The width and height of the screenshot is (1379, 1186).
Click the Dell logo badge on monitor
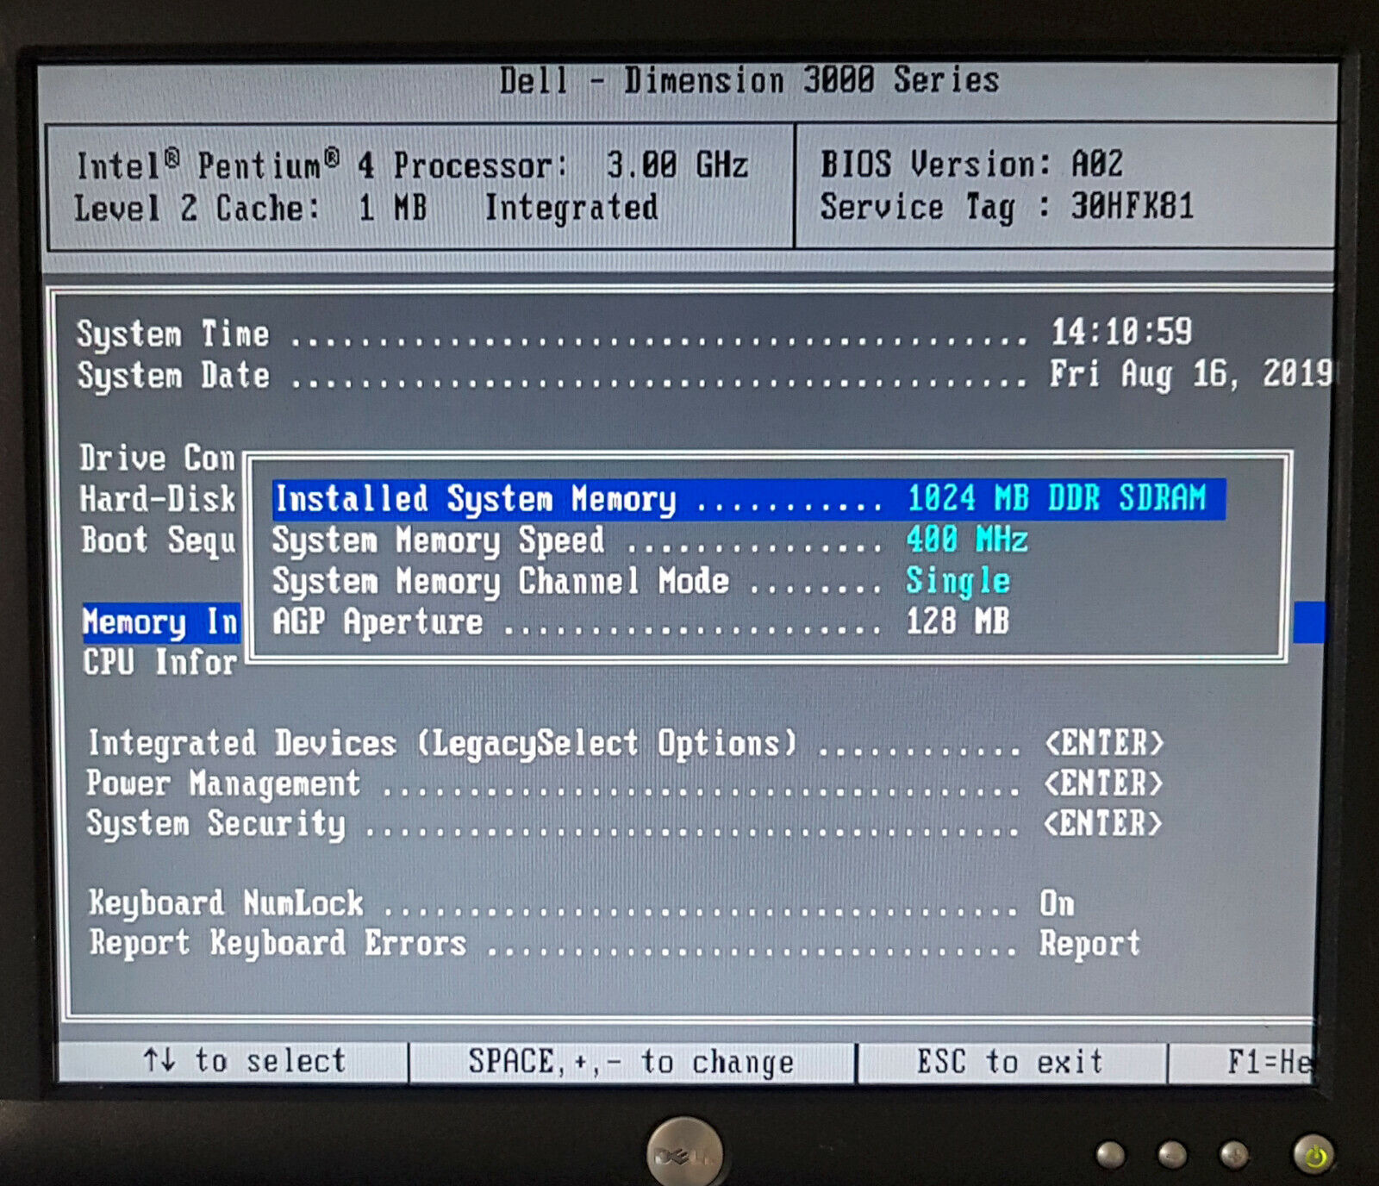pos(684,1153)
